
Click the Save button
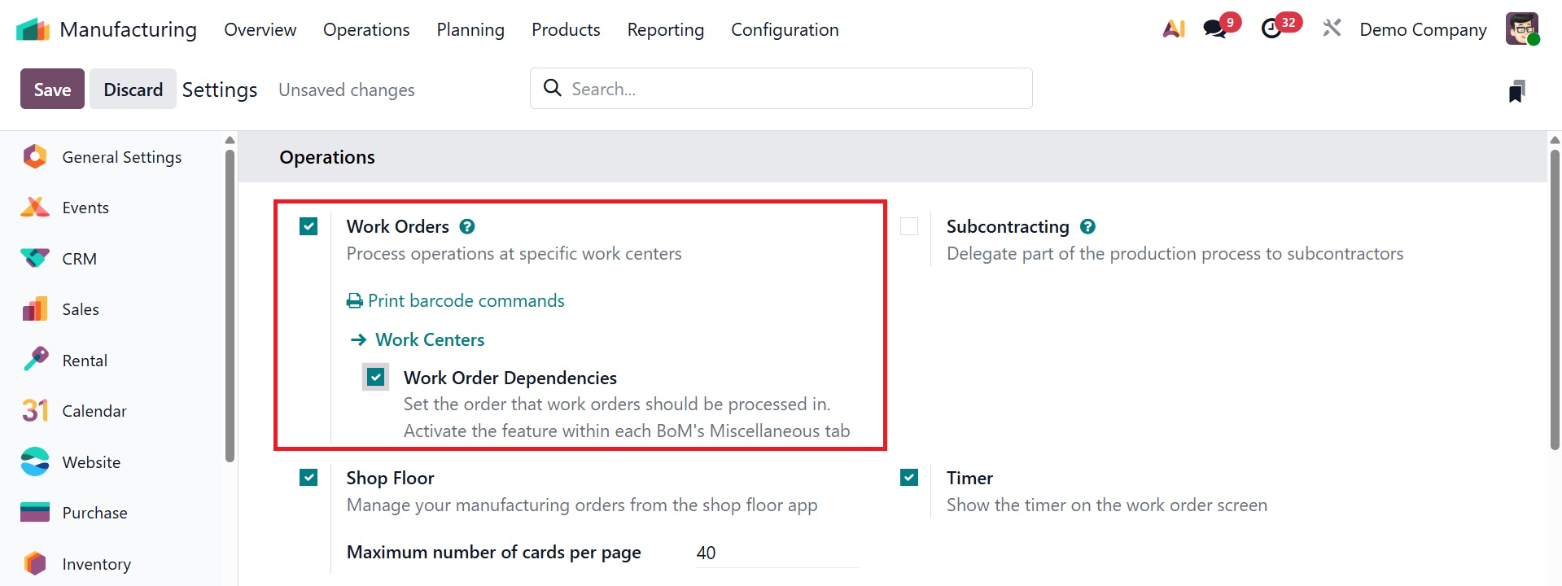[52, 90]
